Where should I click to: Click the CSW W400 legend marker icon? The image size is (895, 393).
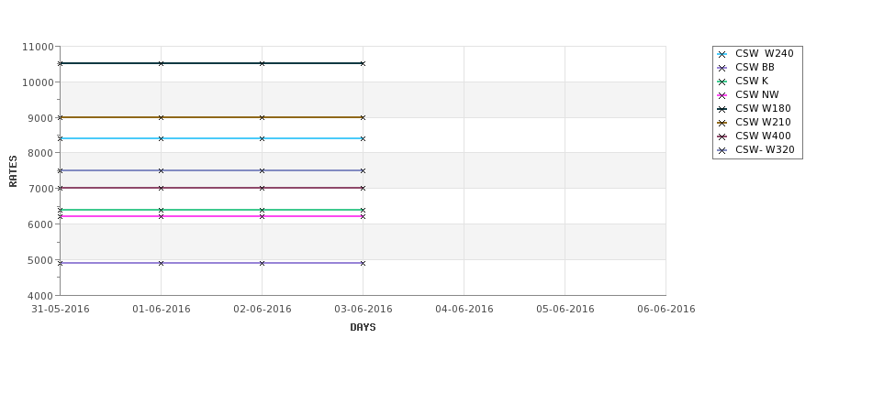pos(722,136)
